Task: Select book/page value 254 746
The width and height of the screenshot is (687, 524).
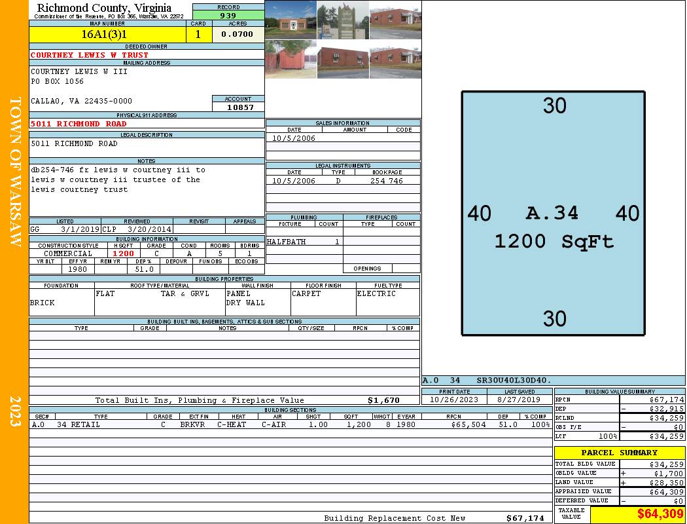Action: 387,181
